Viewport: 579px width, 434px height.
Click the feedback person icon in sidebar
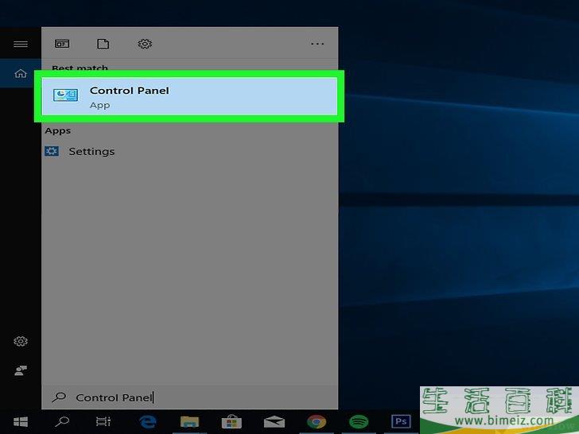[x=21, y=371]
